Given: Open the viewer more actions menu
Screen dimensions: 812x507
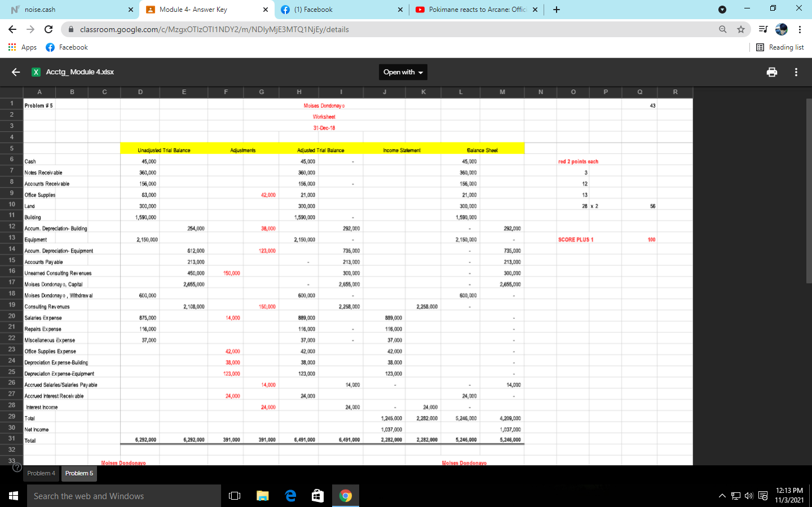Looking at the screenshot, I should click(x=796, y=72).
